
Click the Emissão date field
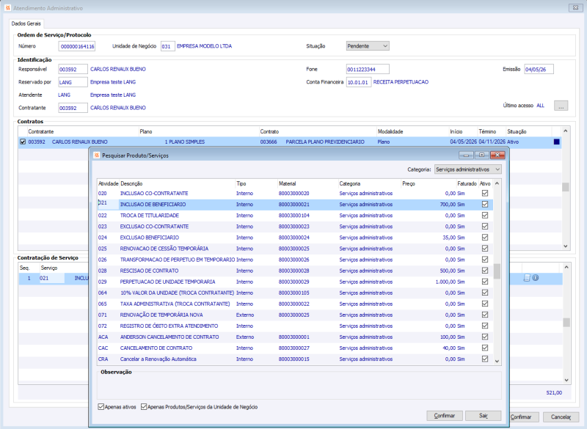pyautogui.click(x=539, y=69)
